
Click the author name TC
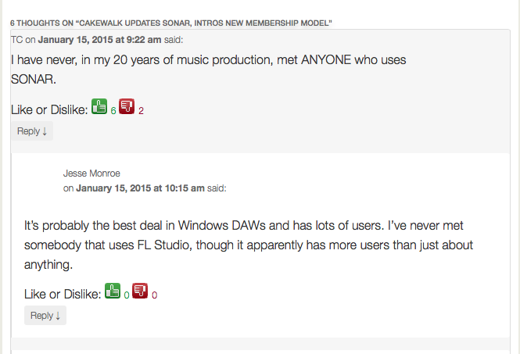(16, 40)
